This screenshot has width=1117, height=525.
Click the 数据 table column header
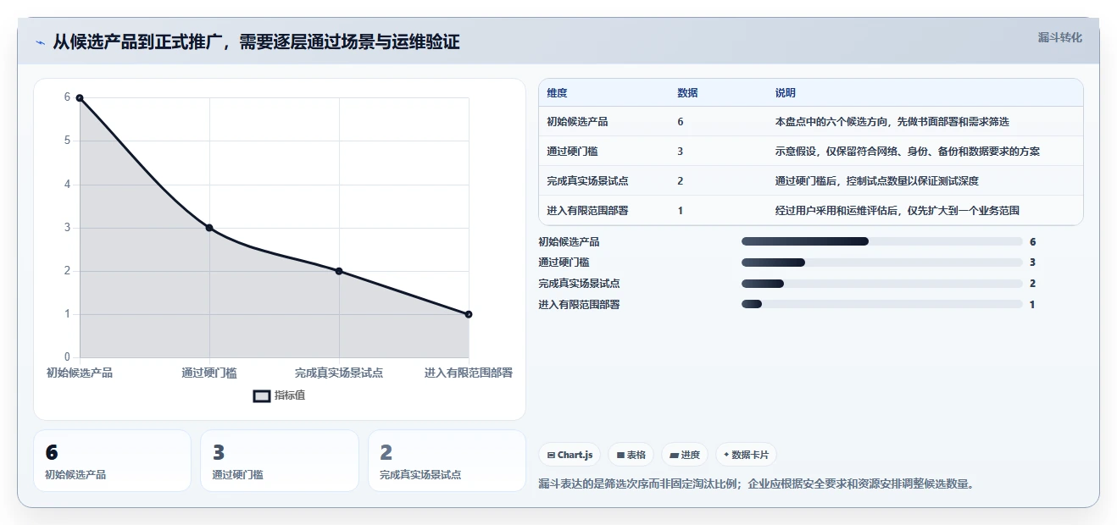(688, 93)
